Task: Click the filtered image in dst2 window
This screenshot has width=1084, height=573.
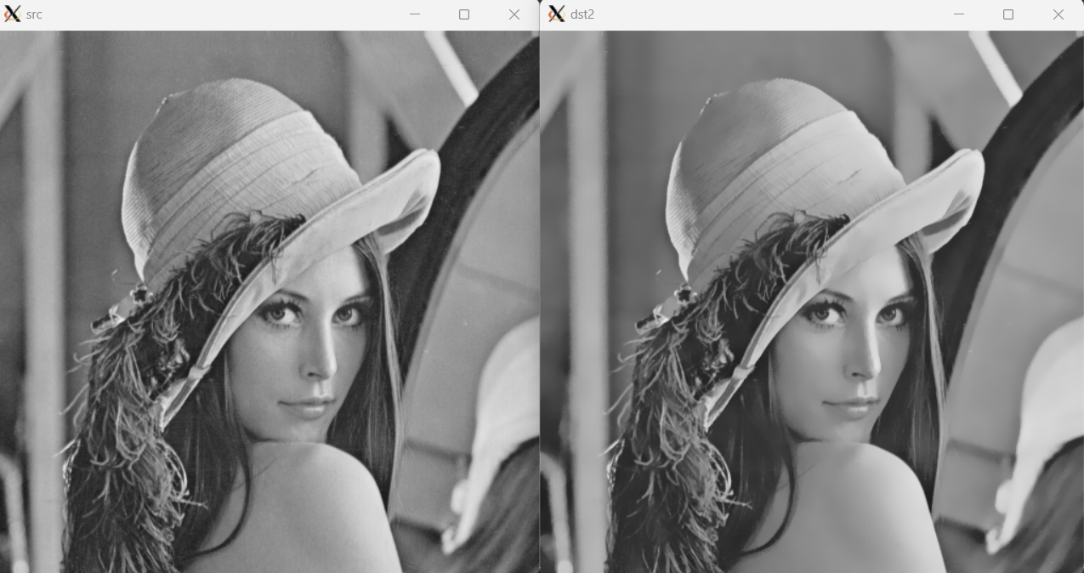Action: click(812, 302)
